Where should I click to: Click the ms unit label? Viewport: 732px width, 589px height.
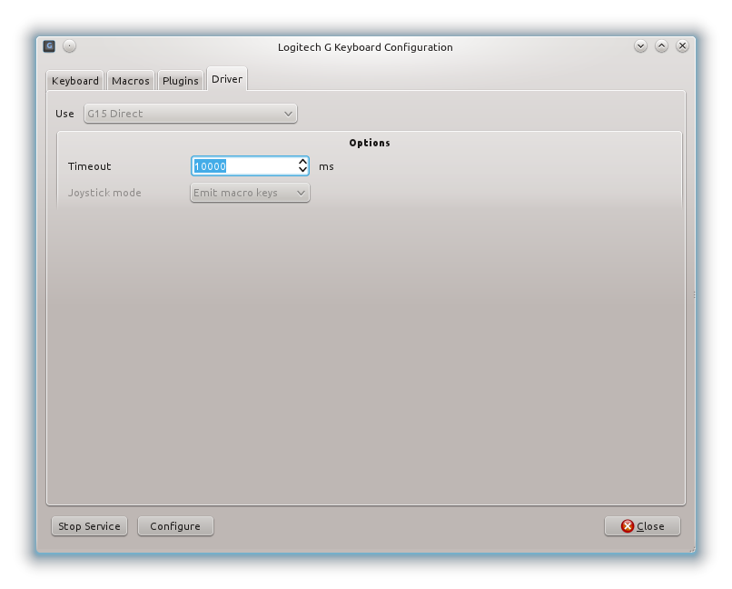[x=326, y=166]
